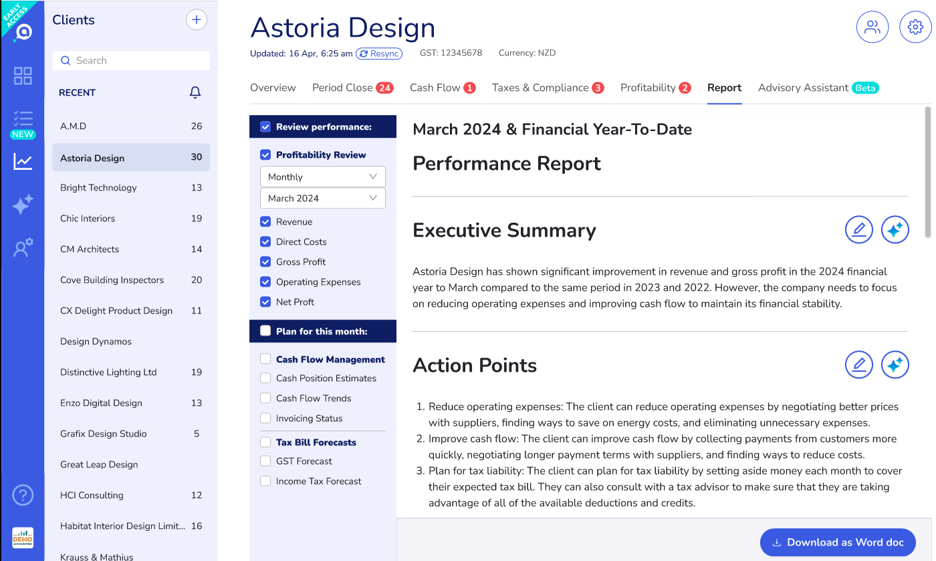
Task: Select Bright Technology in client list
Action: 131,188
